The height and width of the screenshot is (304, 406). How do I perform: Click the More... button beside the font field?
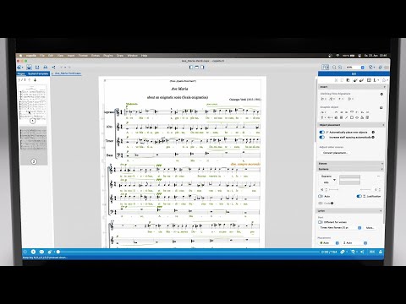pyautogui.click(x=370, y=227)
